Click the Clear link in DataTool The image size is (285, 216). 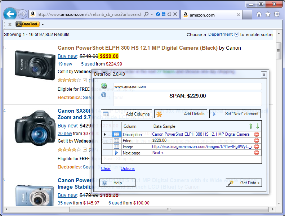(106, 168)
